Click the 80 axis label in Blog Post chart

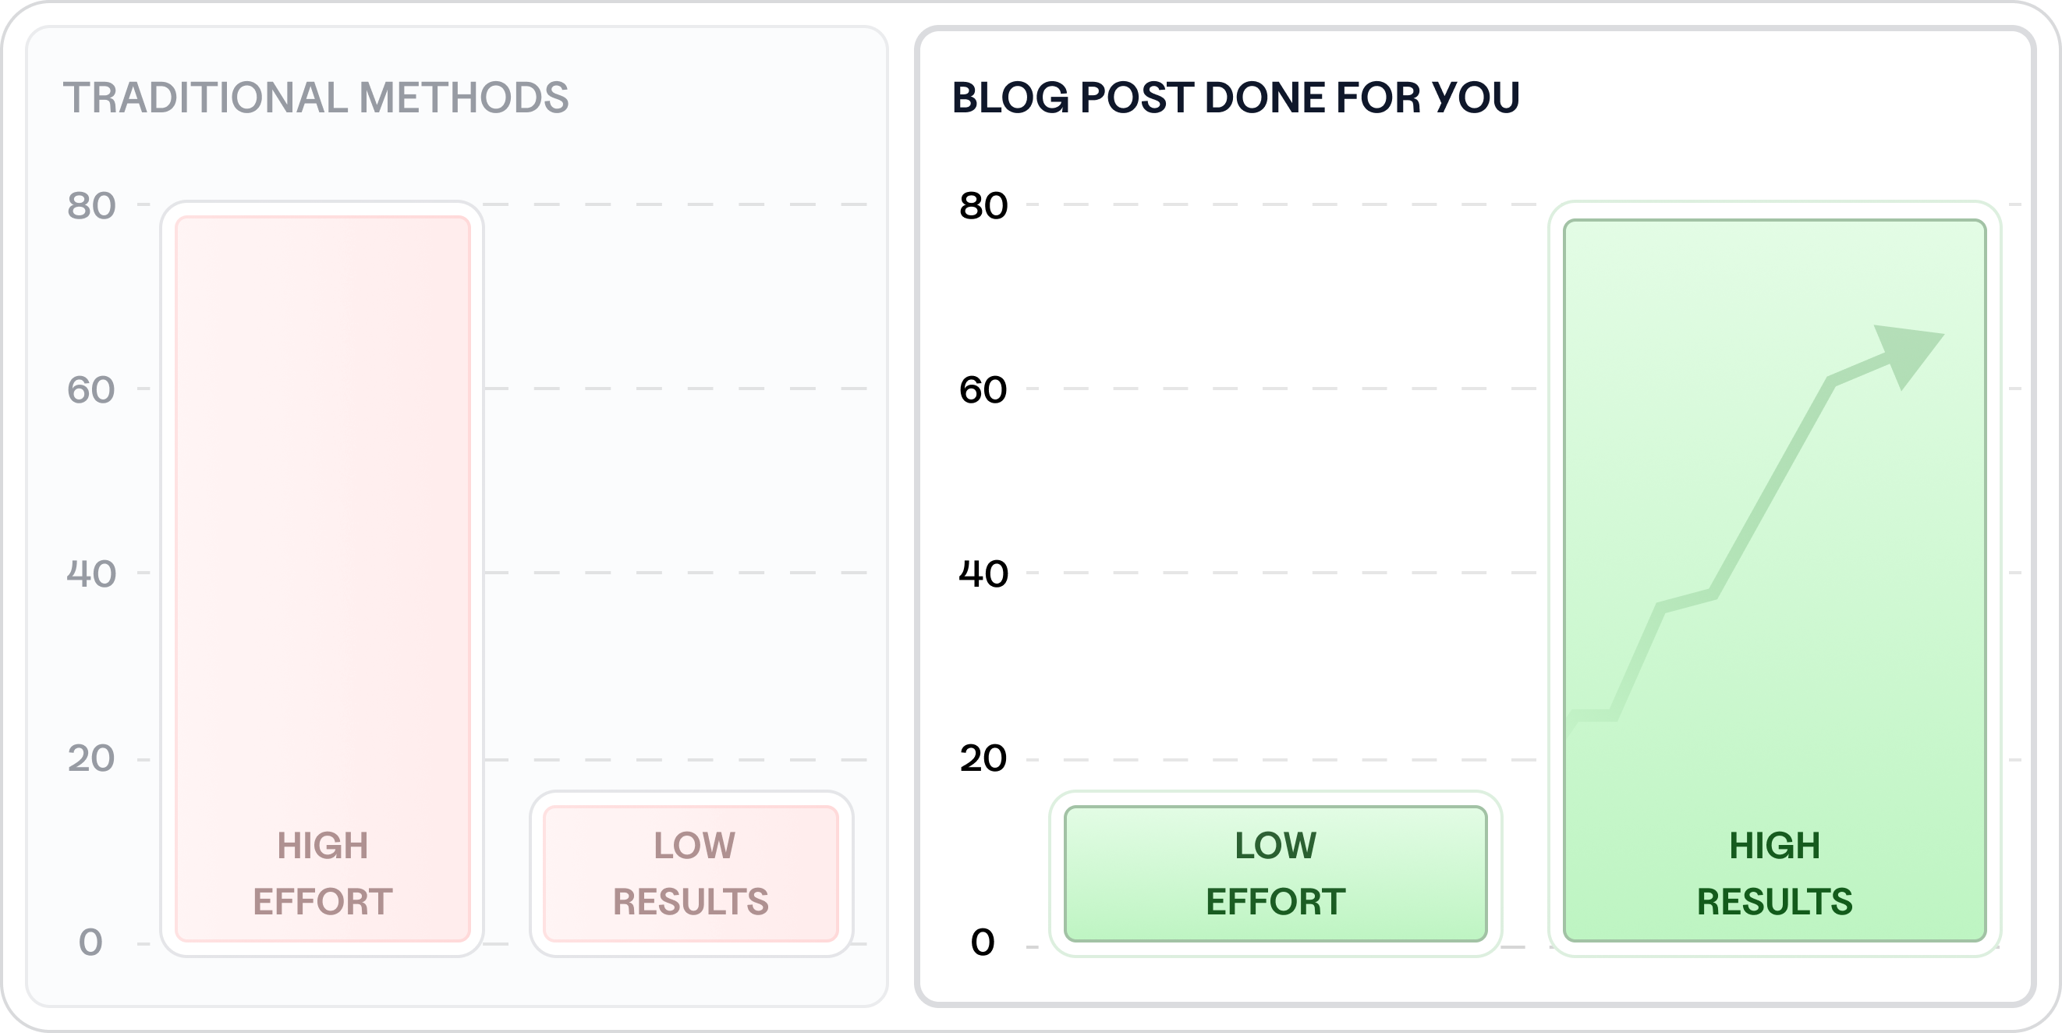pyautogui.click(x=983, y=206)
